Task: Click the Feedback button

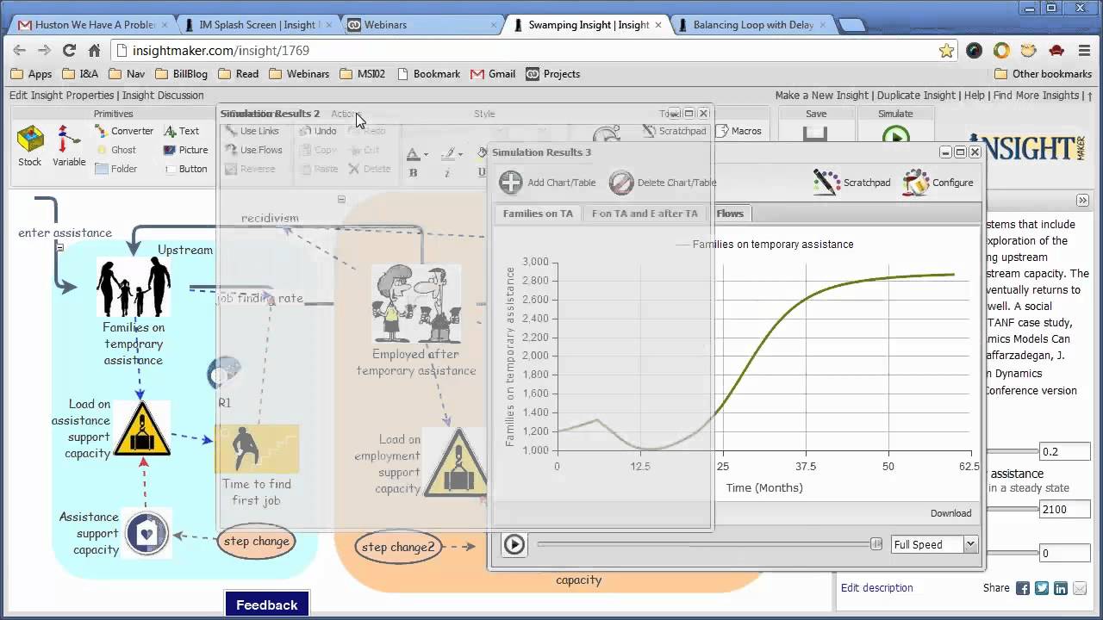Action: click(267, 604)
